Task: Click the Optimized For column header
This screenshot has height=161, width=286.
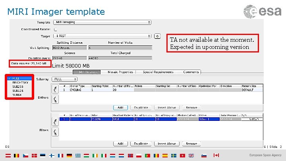Action: pos(209,86)
